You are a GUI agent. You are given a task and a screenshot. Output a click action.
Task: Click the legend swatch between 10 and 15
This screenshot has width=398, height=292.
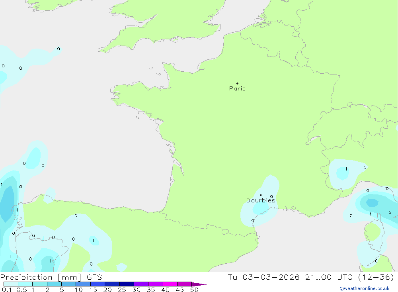pyautogui.click(x=83, y=284)
